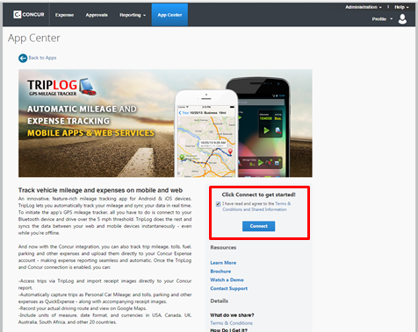The width and height of the screenshot is (418, 332).
Task: Open the Administration dropdown
Action: coord(364,7)
